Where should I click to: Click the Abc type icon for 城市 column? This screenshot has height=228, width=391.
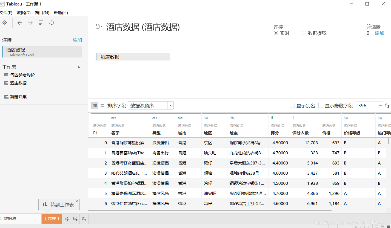pos(180,118)
